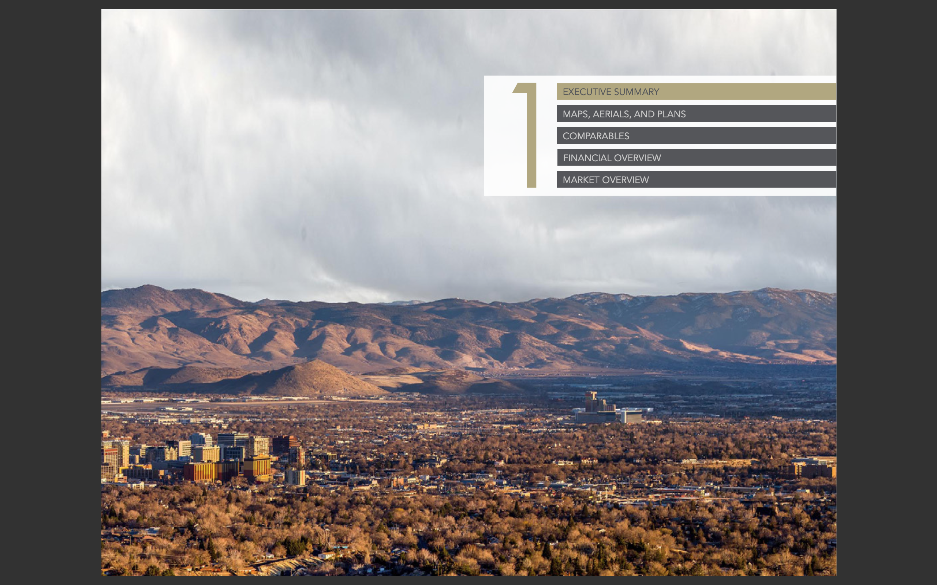The width and height of the screenshot is (937, 585).
Task: Click the large gold number 1
Action: pyautogui.click(x=531, y=135)
